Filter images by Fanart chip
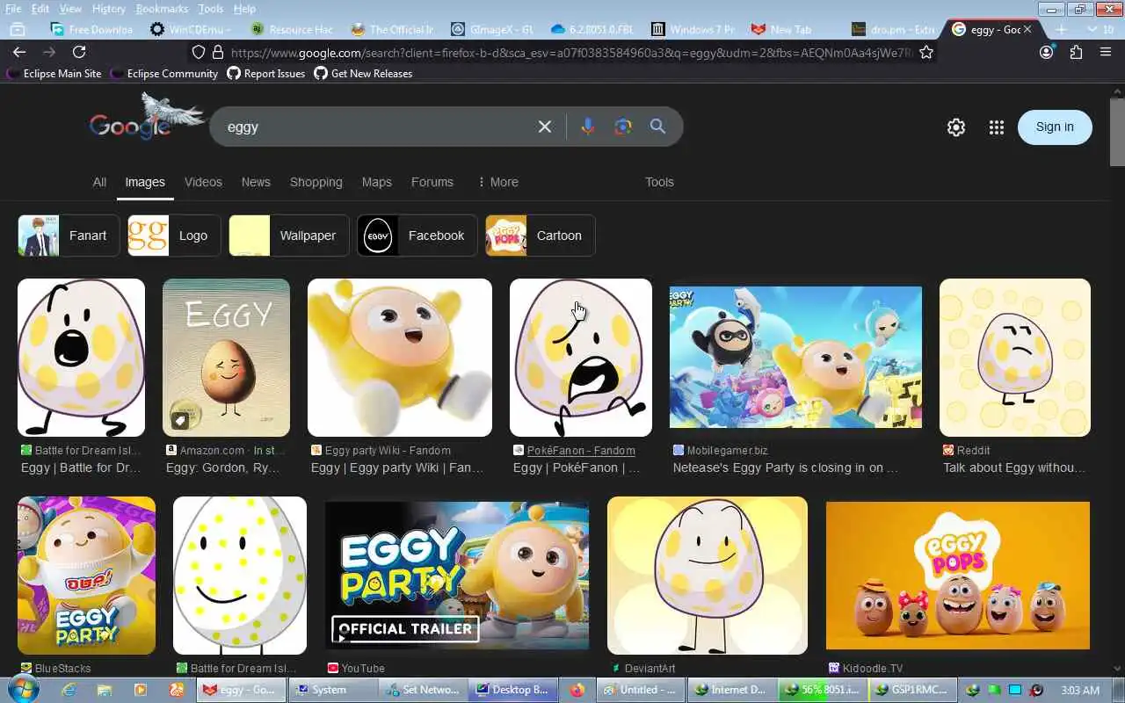 pyautogui.click(x=69, y=236)
